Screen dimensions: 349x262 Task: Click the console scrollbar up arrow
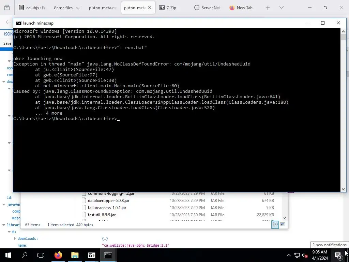point(343,31)
